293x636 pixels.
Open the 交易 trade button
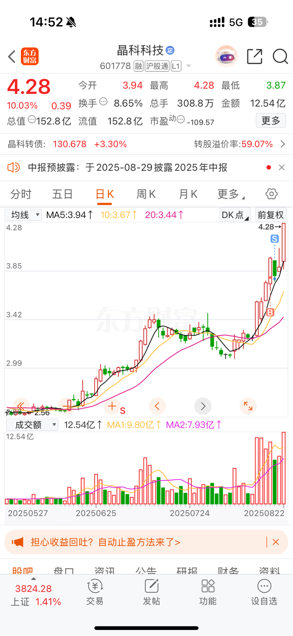pos(94,592)
